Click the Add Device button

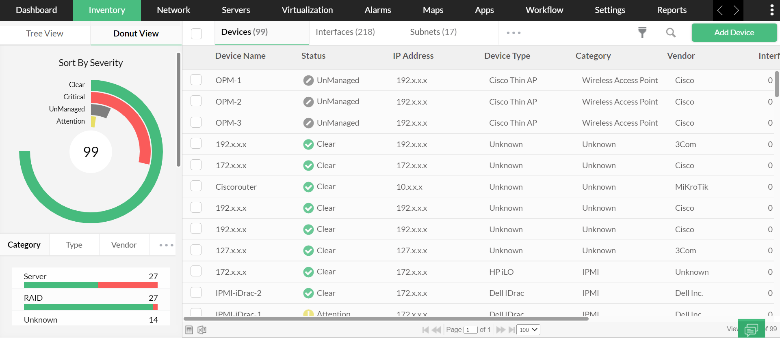pos(734,32)
